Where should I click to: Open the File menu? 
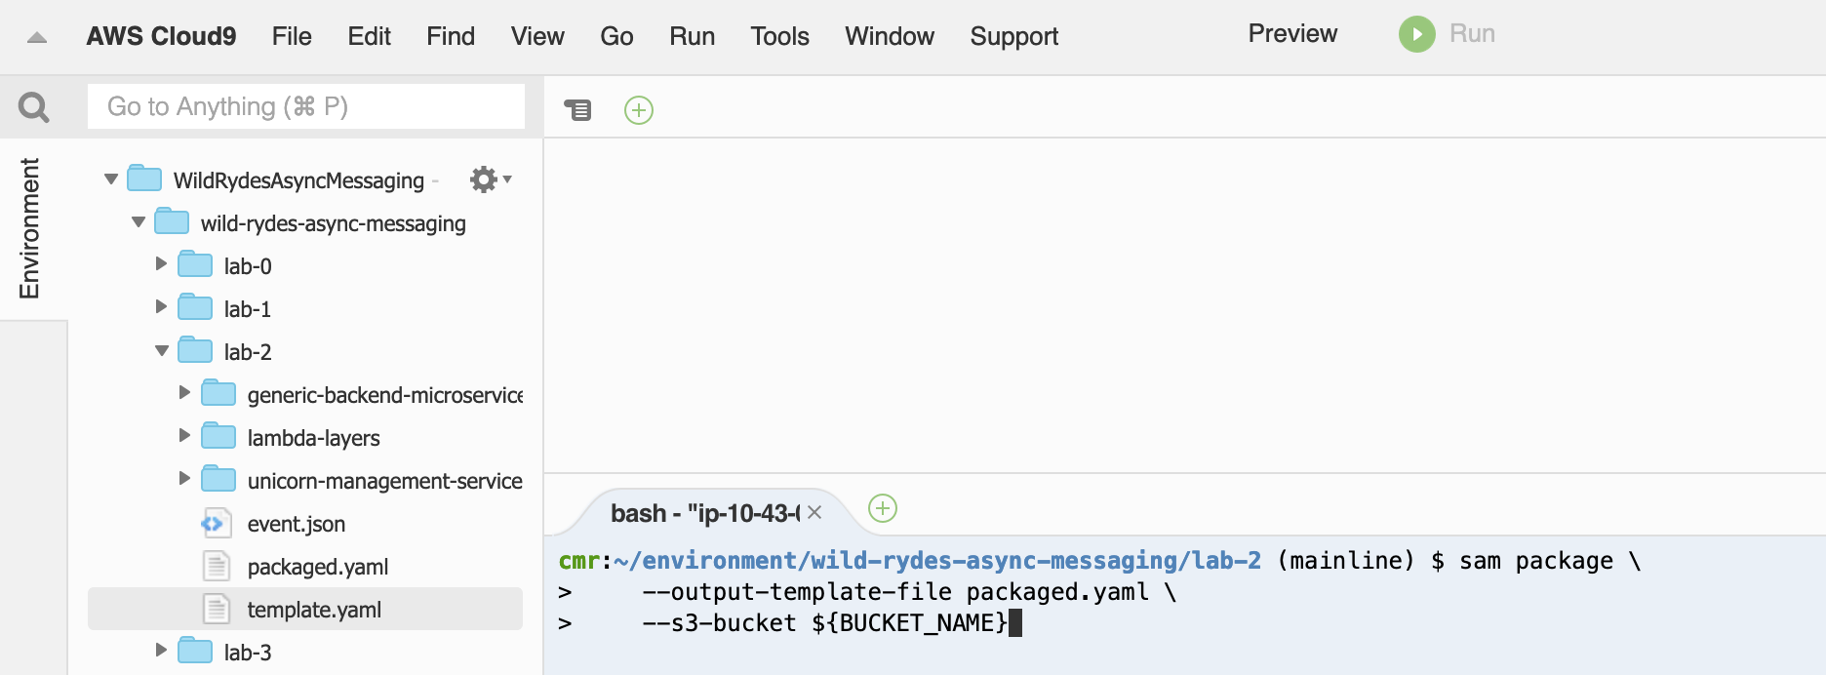[292, 36]
